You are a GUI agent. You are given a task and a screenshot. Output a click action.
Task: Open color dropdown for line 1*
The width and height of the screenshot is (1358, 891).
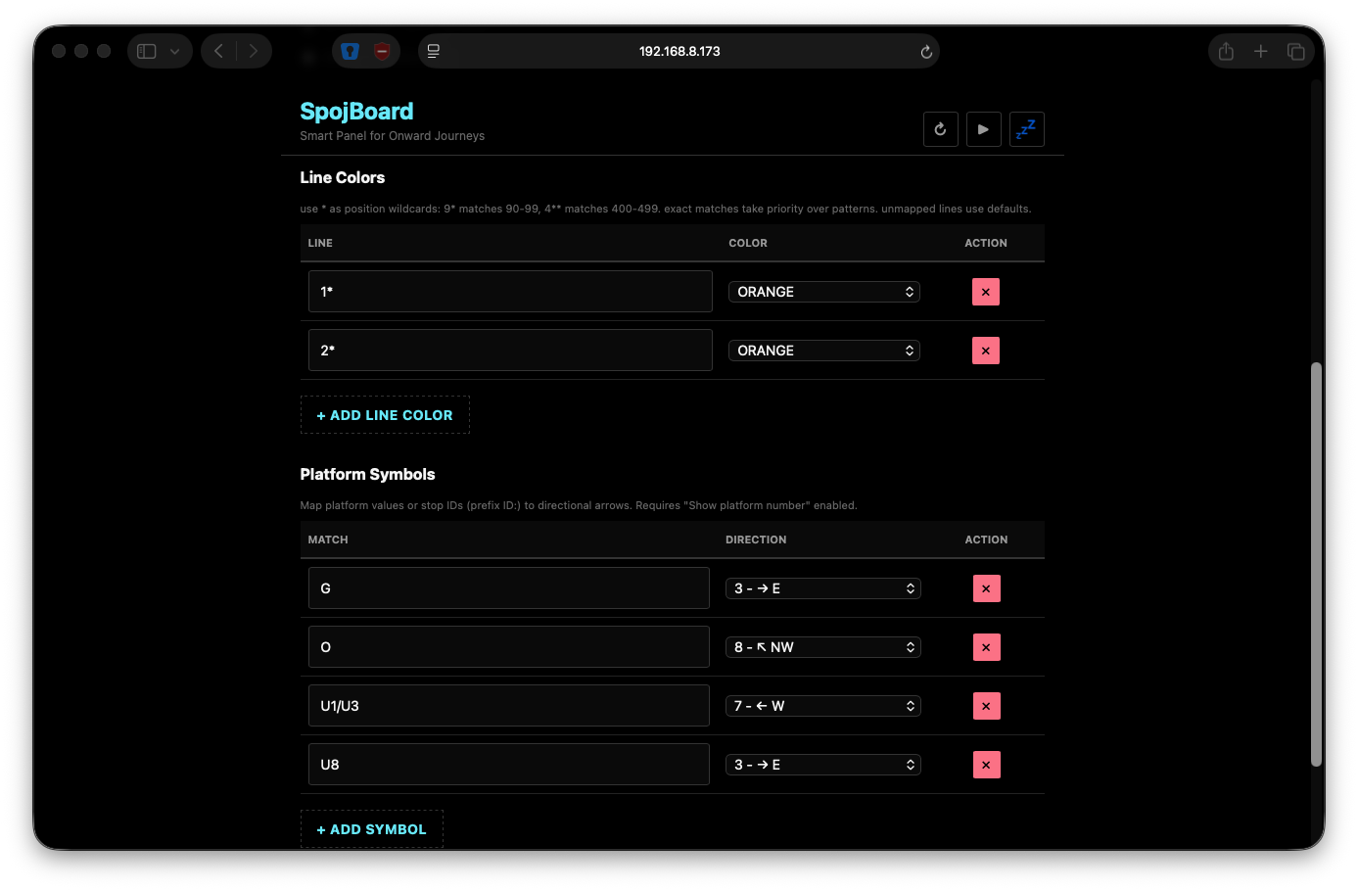pos(823,292)
